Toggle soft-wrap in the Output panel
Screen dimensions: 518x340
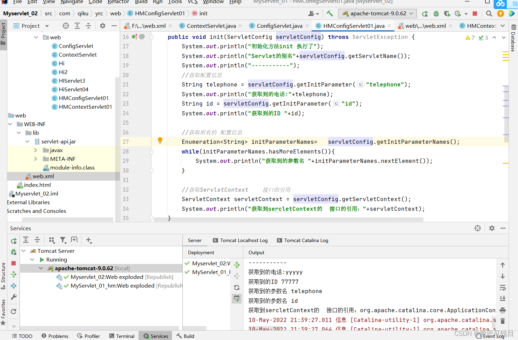(x=502, y=288)
